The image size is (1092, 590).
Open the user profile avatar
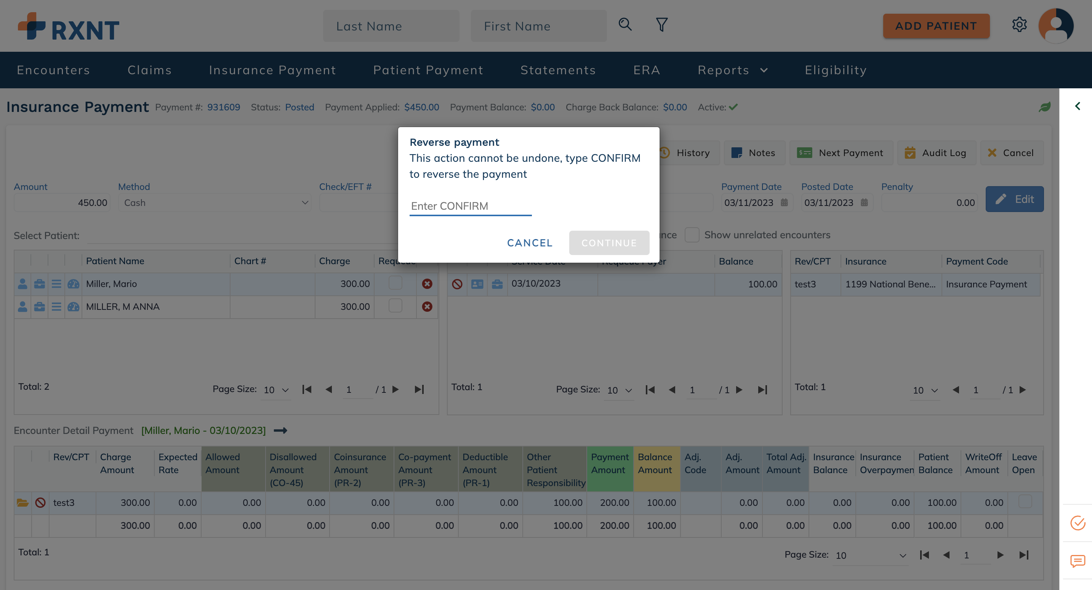click(x=1055, y=26)
